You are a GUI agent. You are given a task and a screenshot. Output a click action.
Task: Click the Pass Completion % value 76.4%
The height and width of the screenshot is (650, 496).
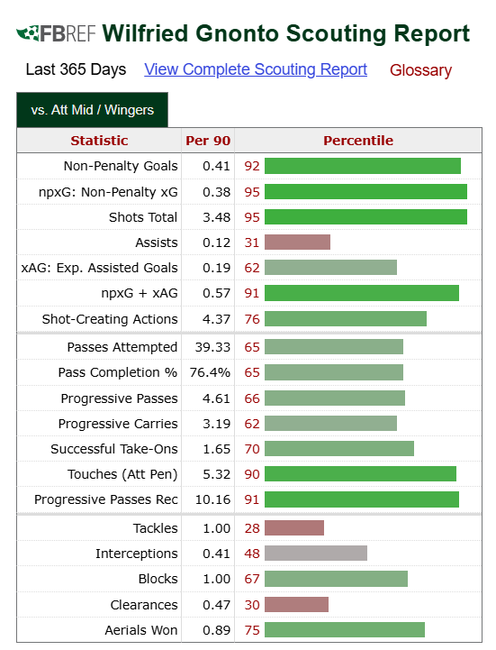[x=210, y=372]
